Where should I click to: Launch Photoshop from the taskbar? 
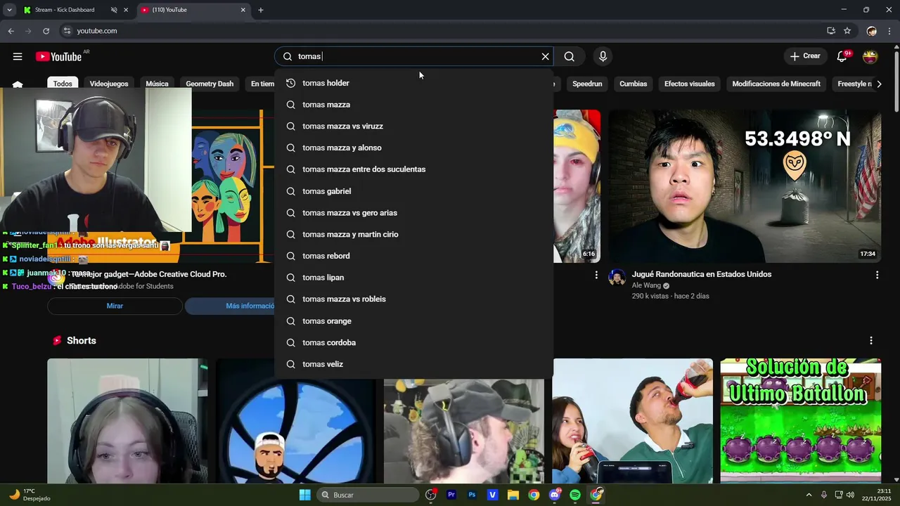[472, 495]
